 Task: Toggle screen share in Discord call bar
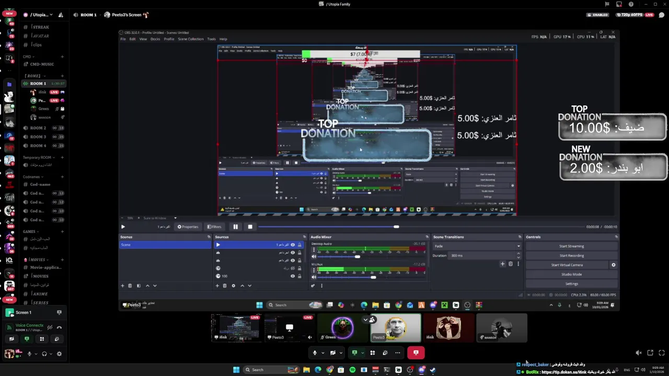click(354, 352)
